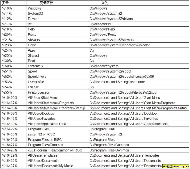This screenshot has height=169, width=190.
Task: Click the Loader path cell
Action: point(57,87)
